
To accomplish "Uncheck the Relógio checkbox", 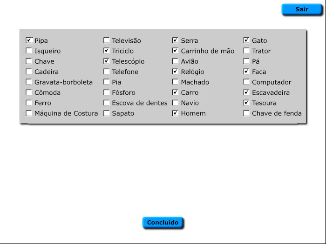I will click(175, 72).
